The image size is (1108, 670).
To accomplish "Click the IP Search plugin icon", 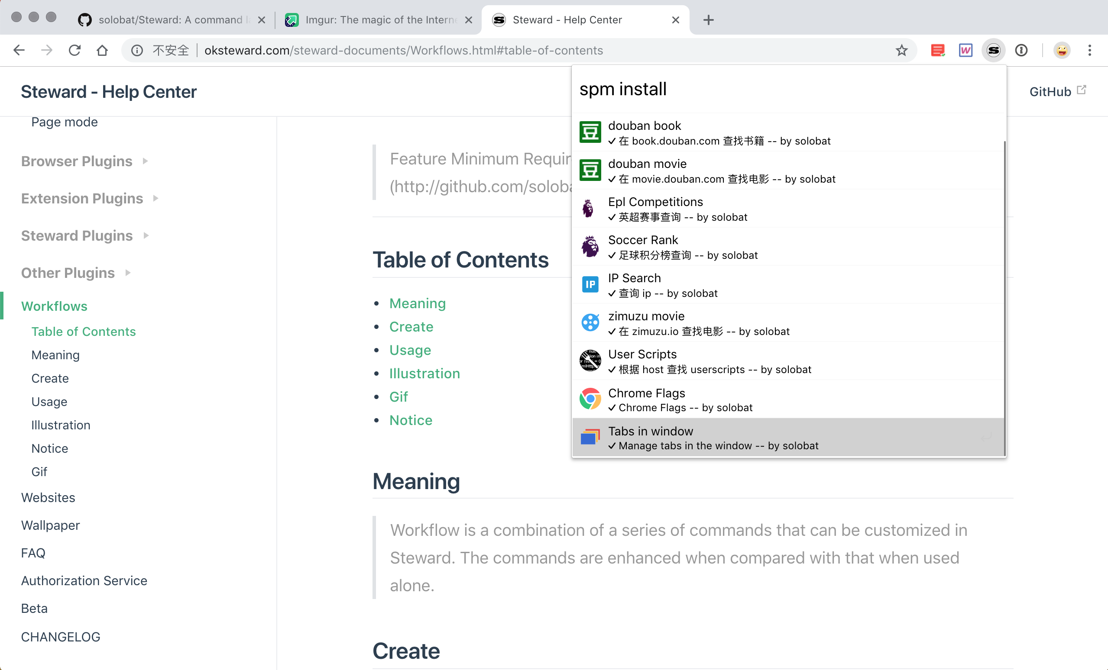I will [590, 284].
